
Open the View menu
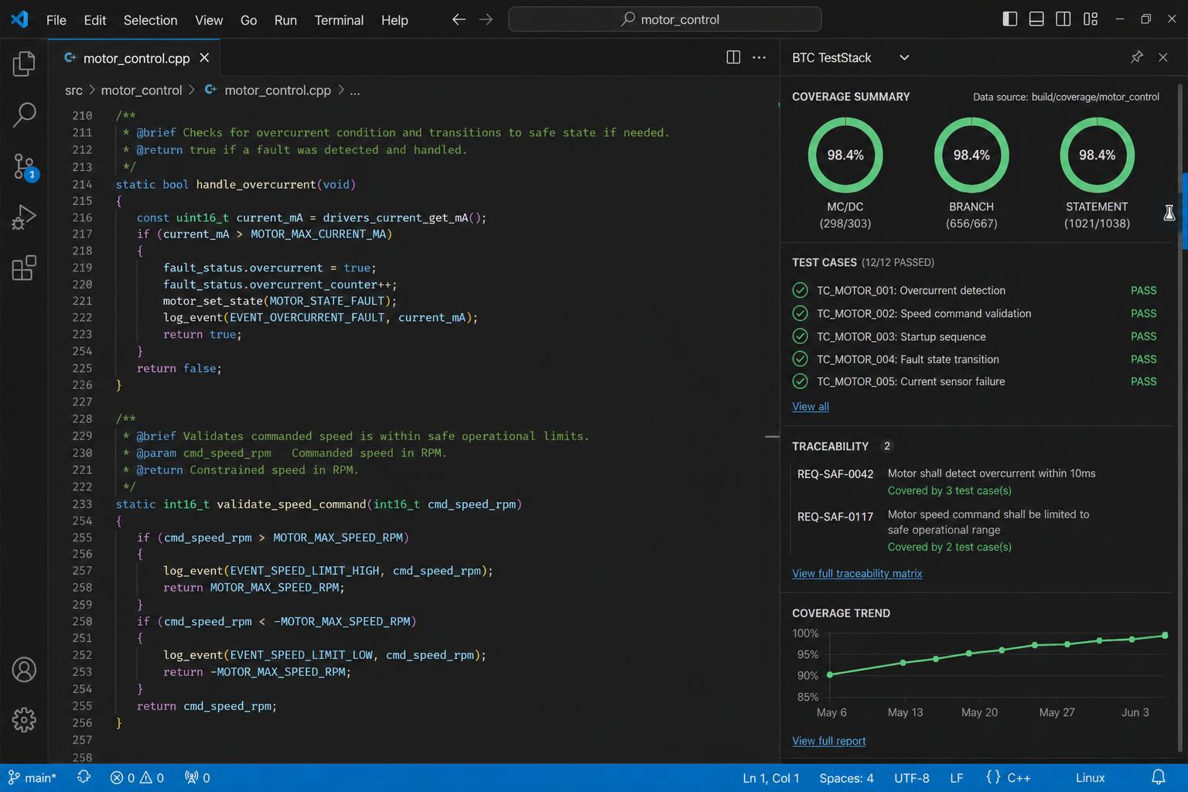pos(209,20)
